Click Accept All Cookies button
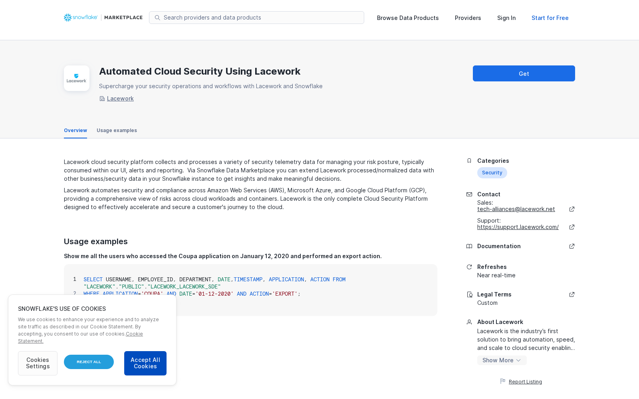Image resolution: width=639 pixels, height=399 pixels. [145, 363]
